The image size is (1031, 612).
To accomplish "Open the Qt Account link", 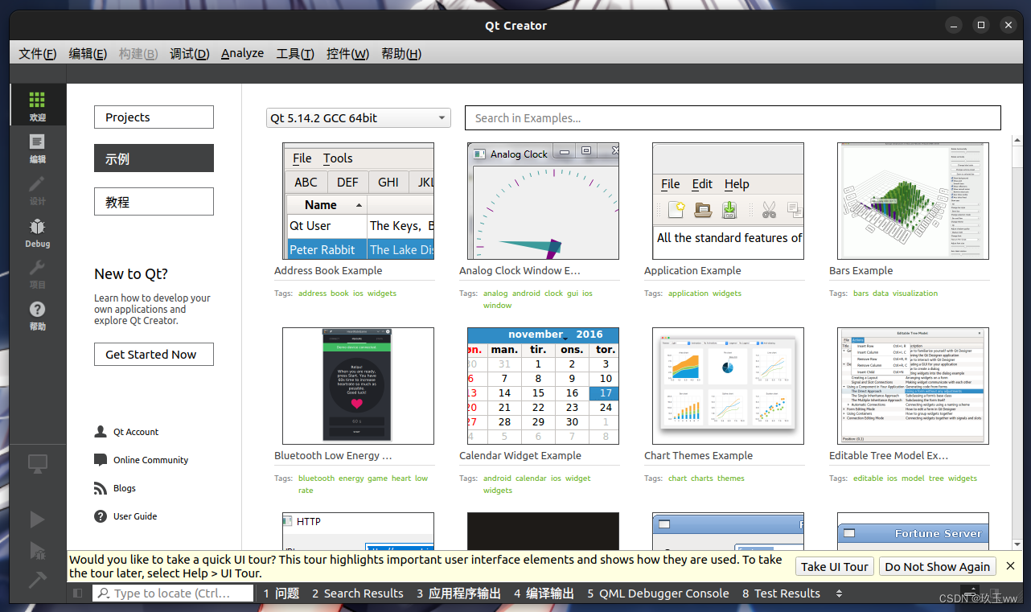I will tap(136, 432).
